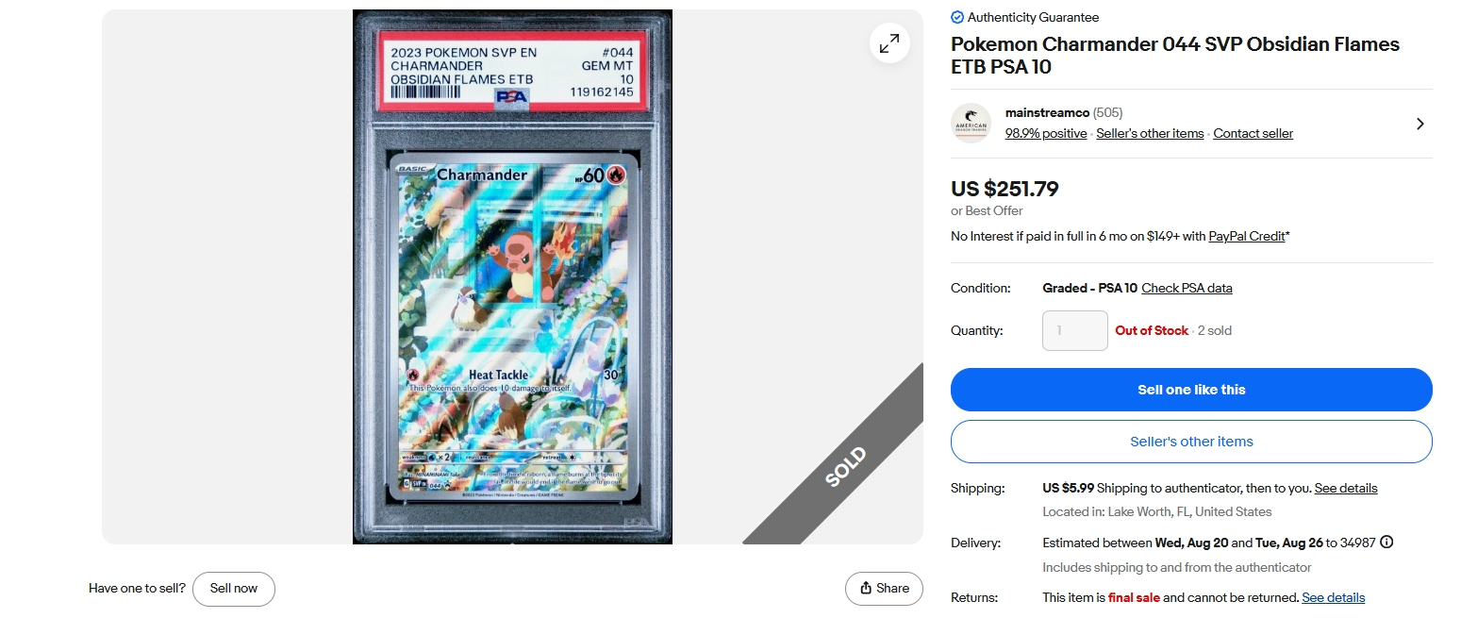Open the PayPal Credit link

[1247, 236]
